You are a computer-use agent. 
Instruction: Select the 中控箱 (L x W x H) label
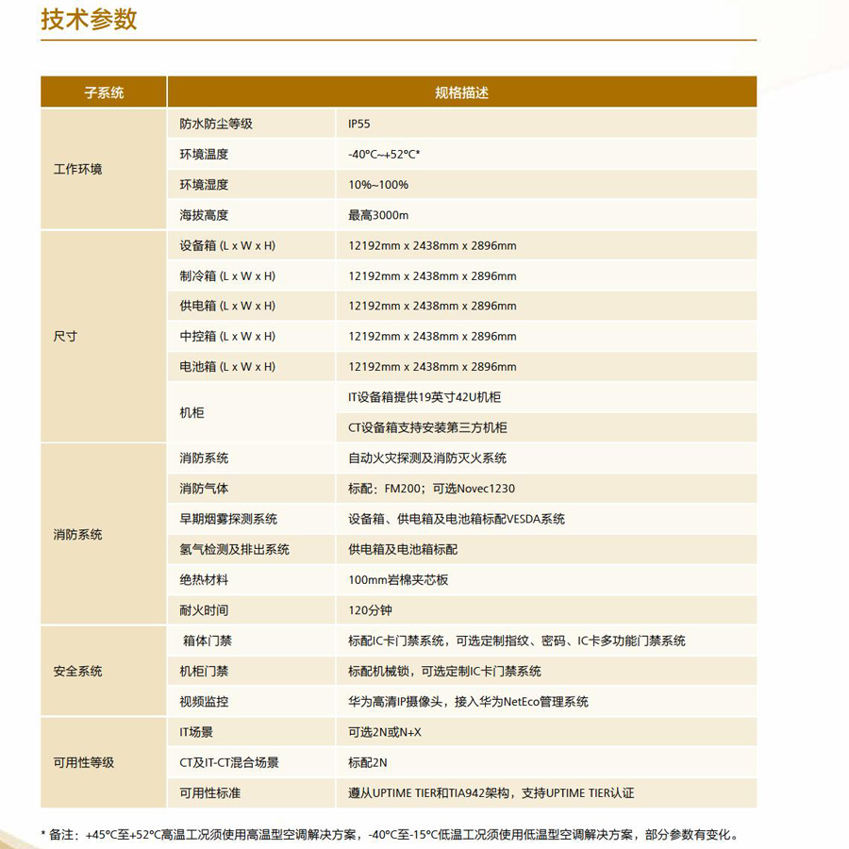point(227,336)
